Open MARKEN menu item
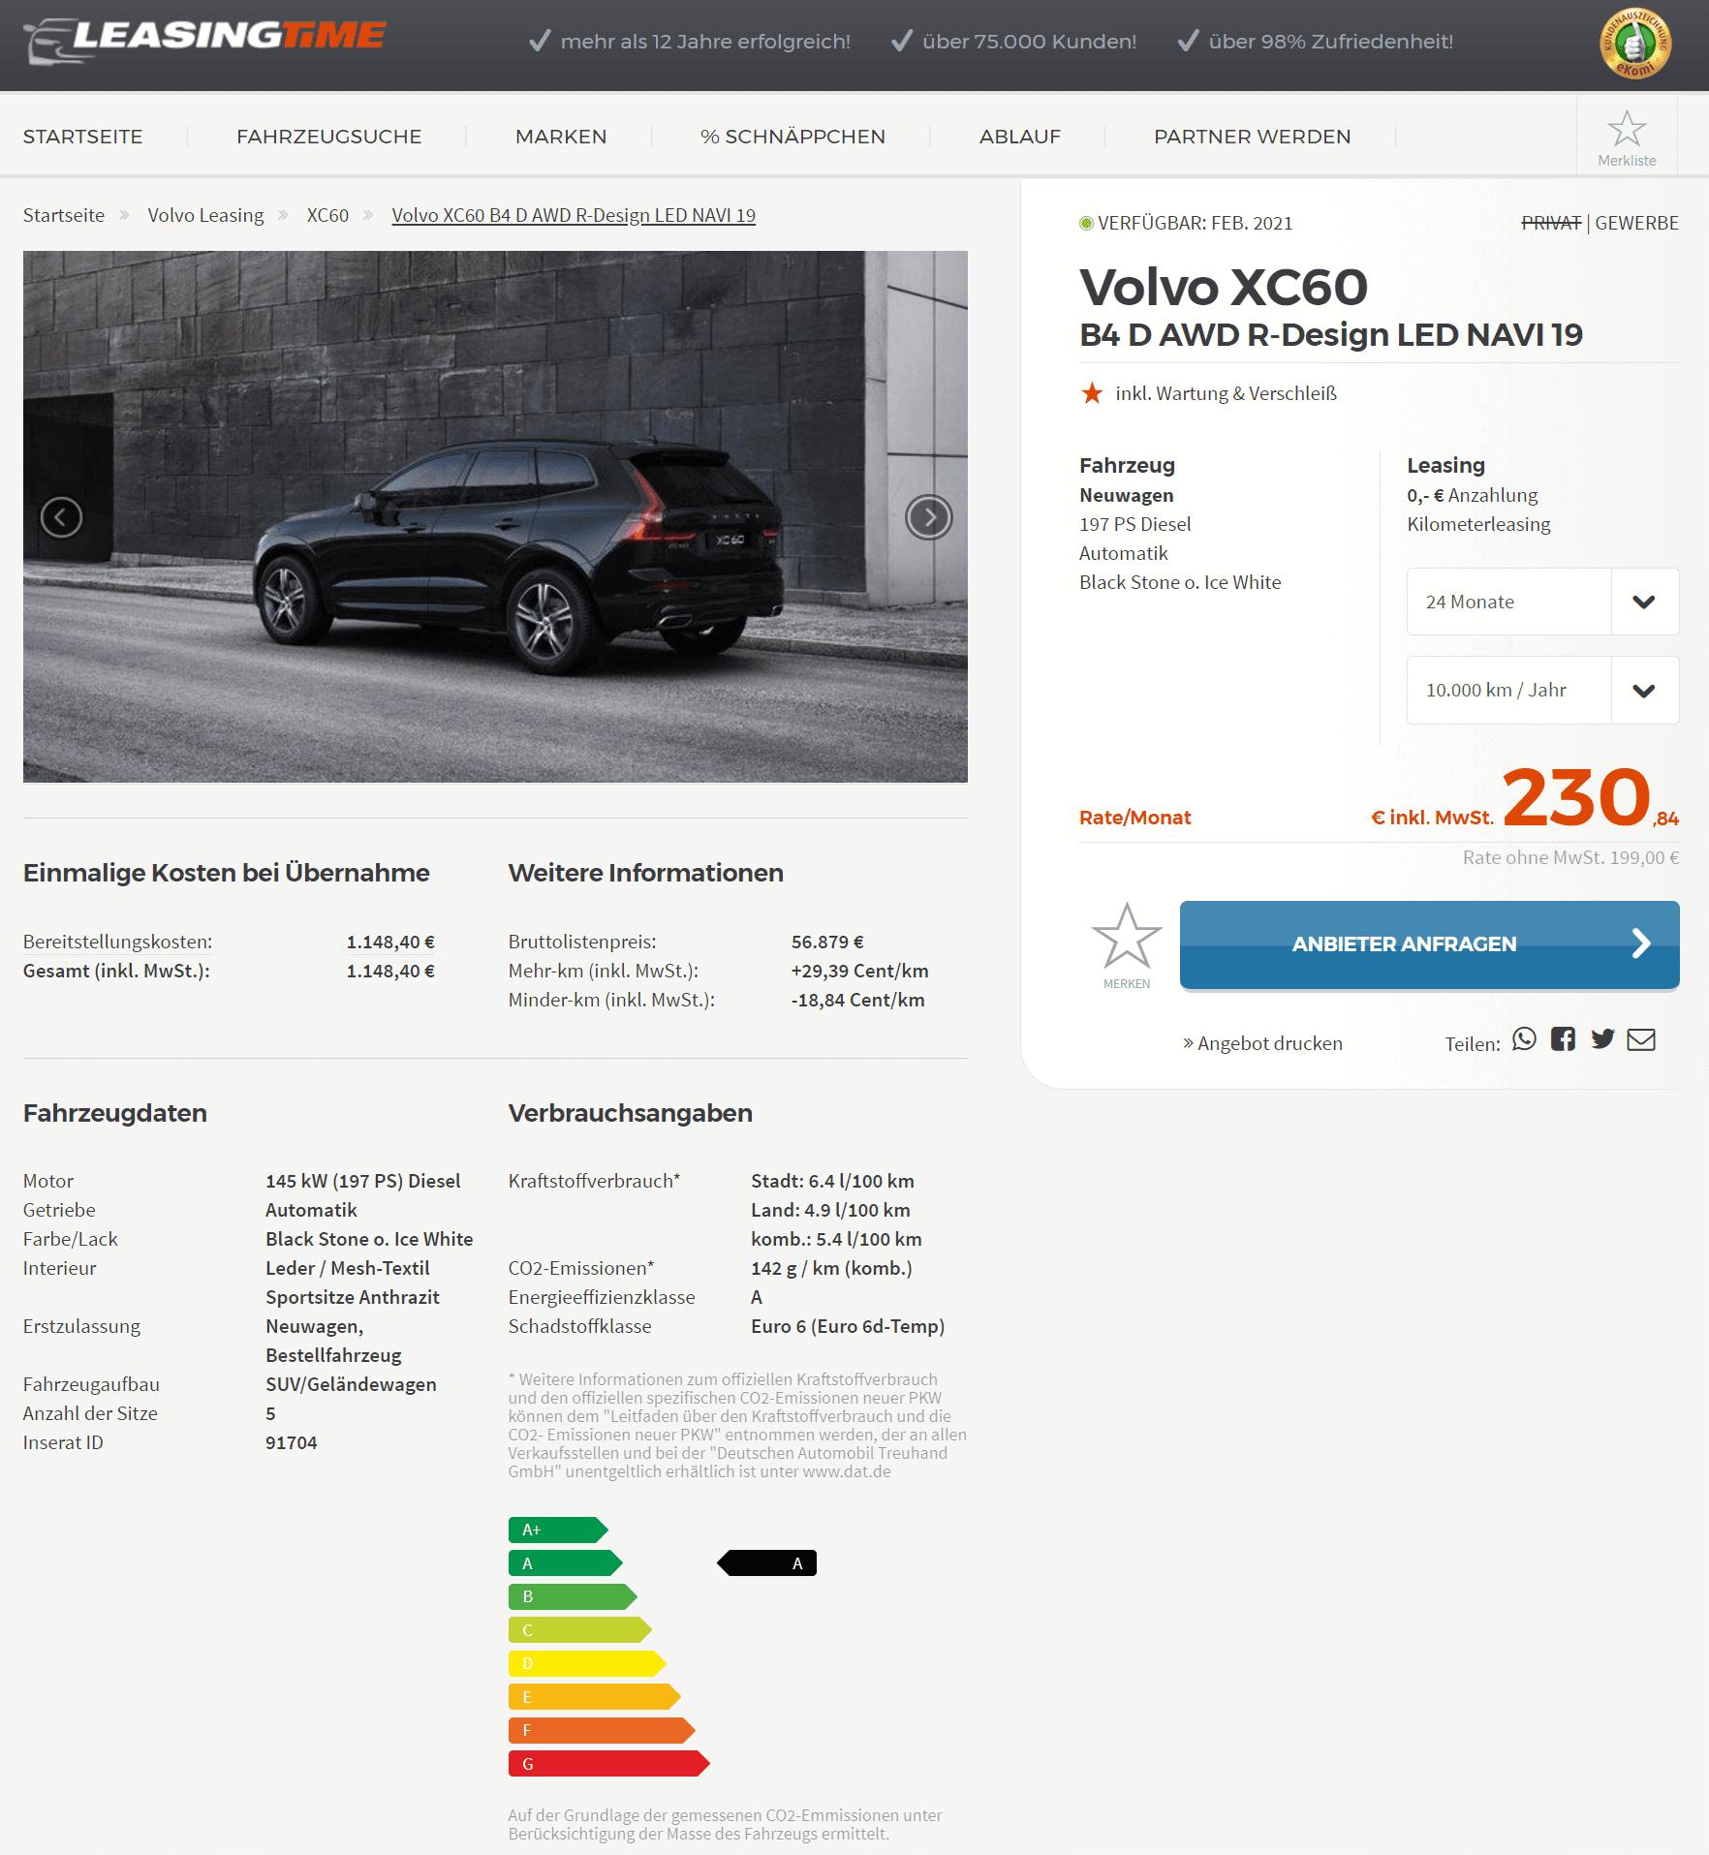Image resolution: width=1709 pixels, height=1855 pixels. pos(561,137)
